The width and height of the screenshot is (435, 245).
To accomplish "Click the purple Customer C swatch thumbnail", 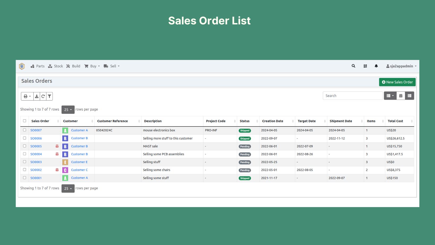I will pyautogui.click(x=65, y=170).
